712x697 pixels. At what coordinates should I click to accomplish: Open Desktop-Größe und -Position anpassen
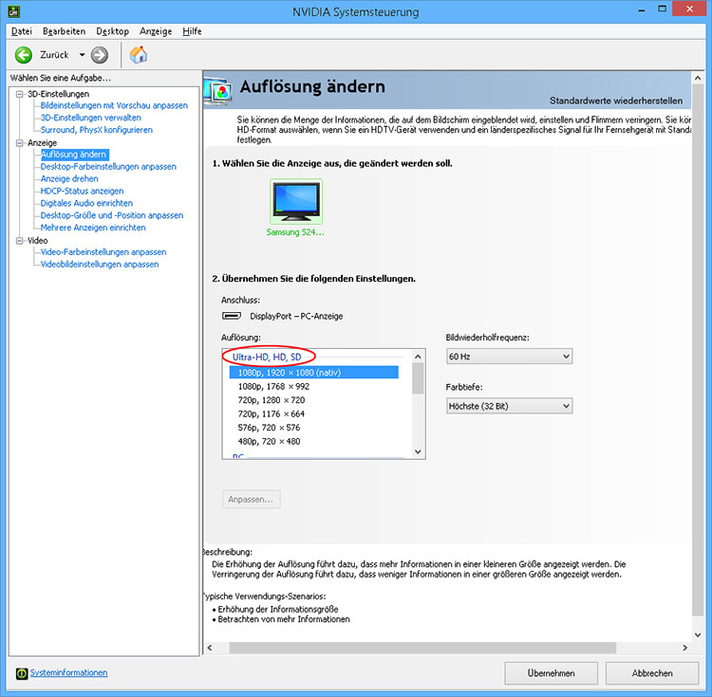[x=112, y=216]
